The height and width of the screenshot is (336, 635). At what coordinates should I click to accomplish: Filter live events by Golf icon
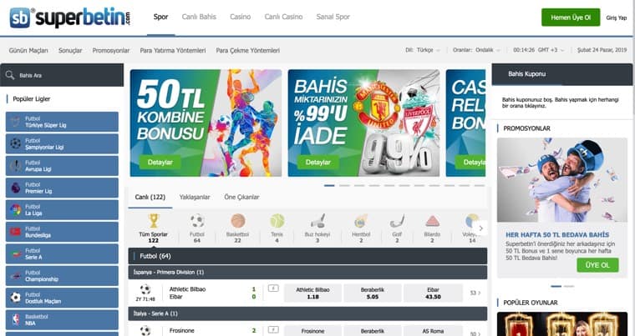pyautogui.click(x=397, y=221)
